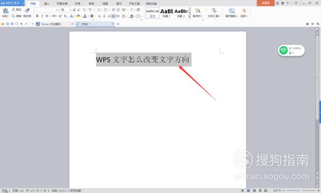This screenshot has height=193, width=321.
Task: Click the help question mark icon
Action: click(x=287, y=3)
